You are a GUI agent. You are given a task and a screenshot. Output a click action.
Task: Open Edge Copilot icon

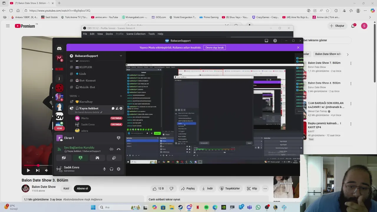tap(373, 11)
